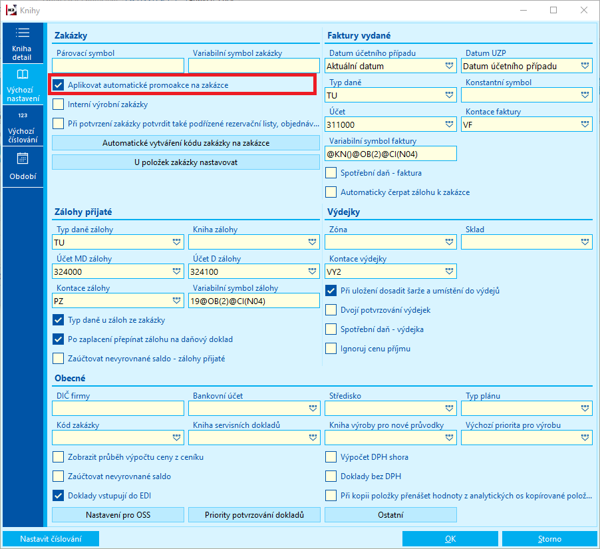
Task: Check Automaticky čerpat zálohu k zakázce
Action: point(331,192)
